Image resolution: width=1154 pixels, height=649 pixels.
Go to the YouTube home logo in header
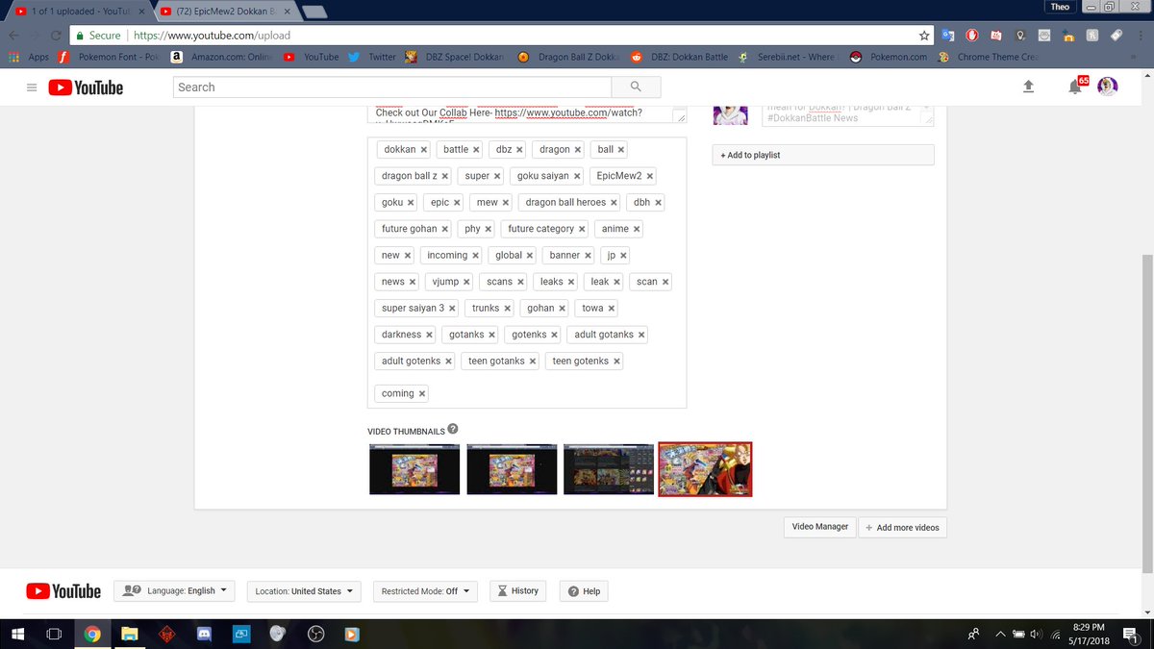pos(86,87)
